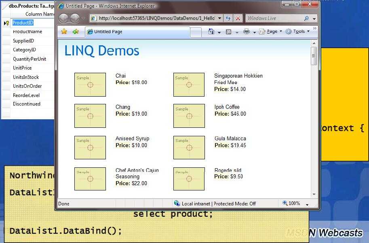Screen dimensions: 369x243
Task: Click the 100% zoom level button
Action: [291, 203]
